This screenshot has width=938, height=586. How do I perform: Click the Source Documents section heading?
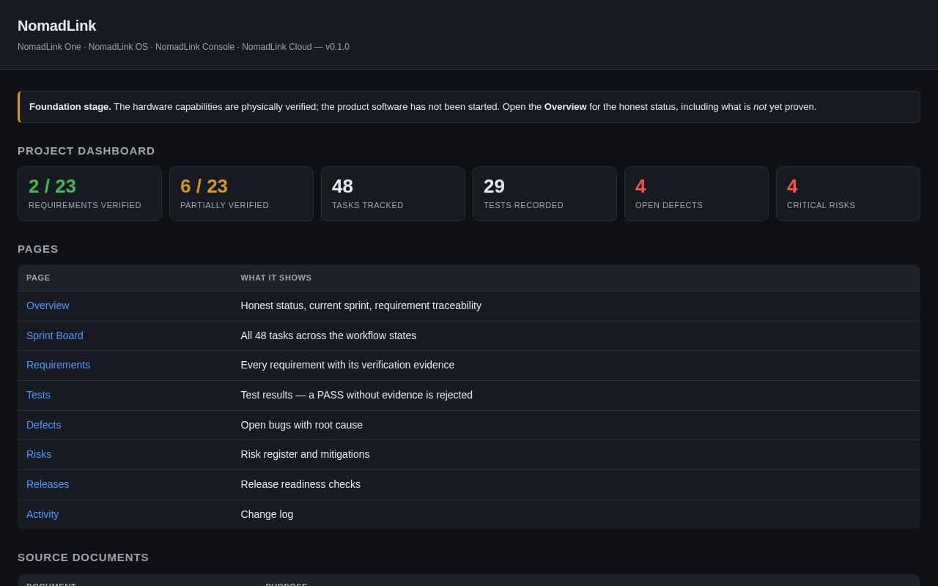point(84,557)
